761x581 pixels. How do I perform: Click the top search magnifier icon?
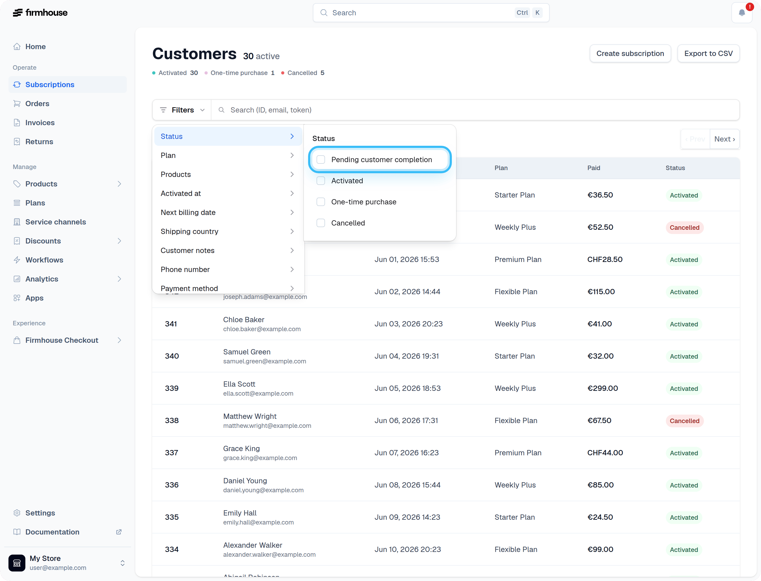click(324, 13)
